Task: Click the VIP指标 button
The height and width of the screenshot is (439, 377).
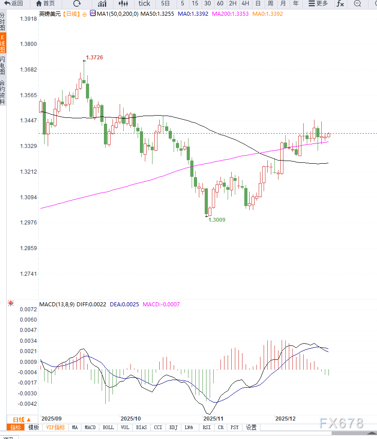Action: point(55,427)
